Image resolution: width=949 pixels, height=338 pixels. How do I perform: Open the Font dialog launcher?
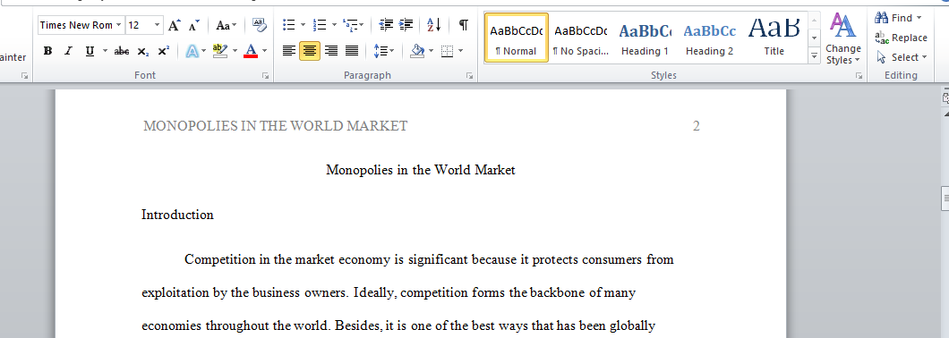click(265, 76)
